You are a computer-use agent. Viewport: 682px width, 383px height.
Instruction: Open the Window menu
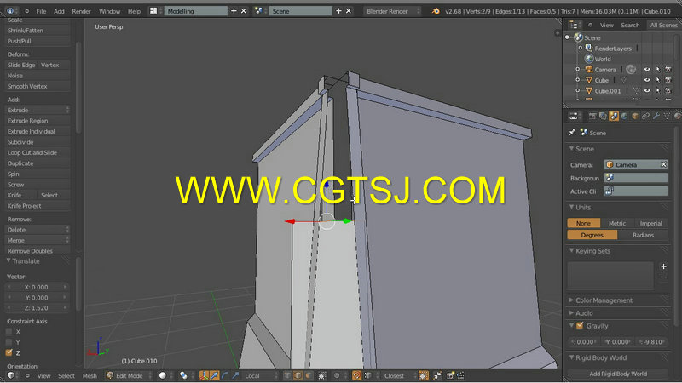[110, 11]
